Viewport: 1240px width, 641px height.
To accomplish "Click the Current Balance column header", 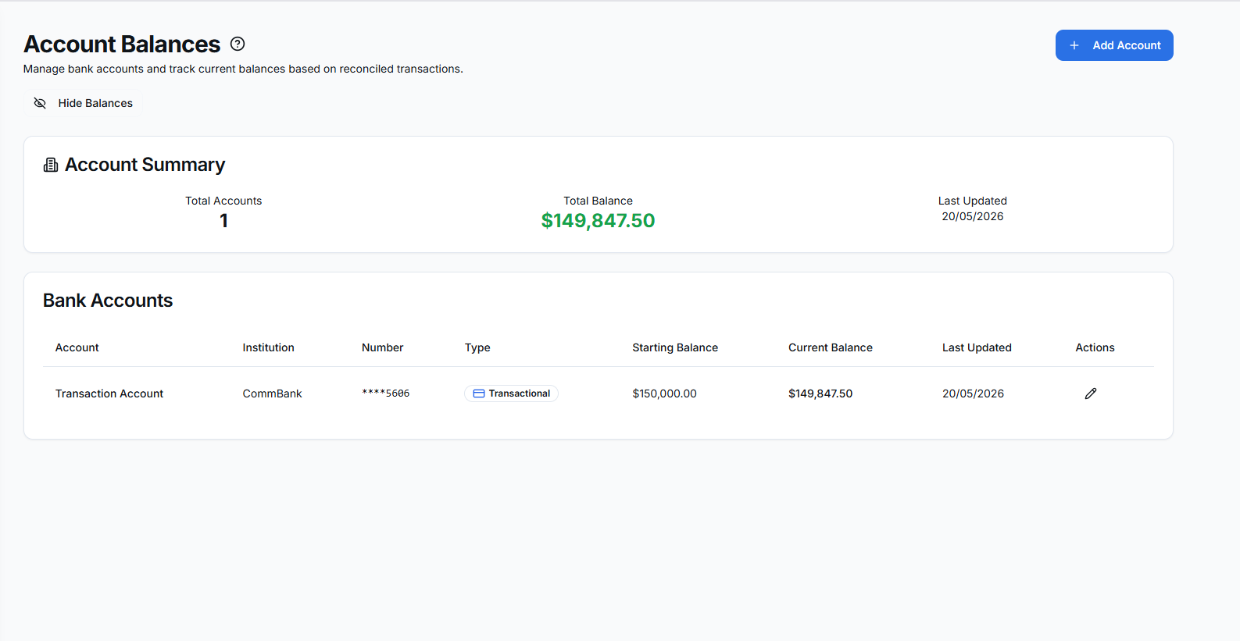I will 830,347.
